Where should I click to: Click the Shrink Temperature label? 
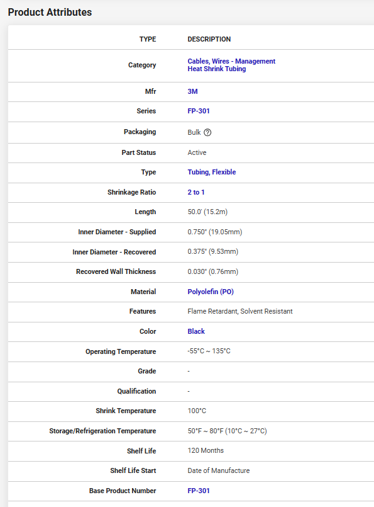click(126, 411)
